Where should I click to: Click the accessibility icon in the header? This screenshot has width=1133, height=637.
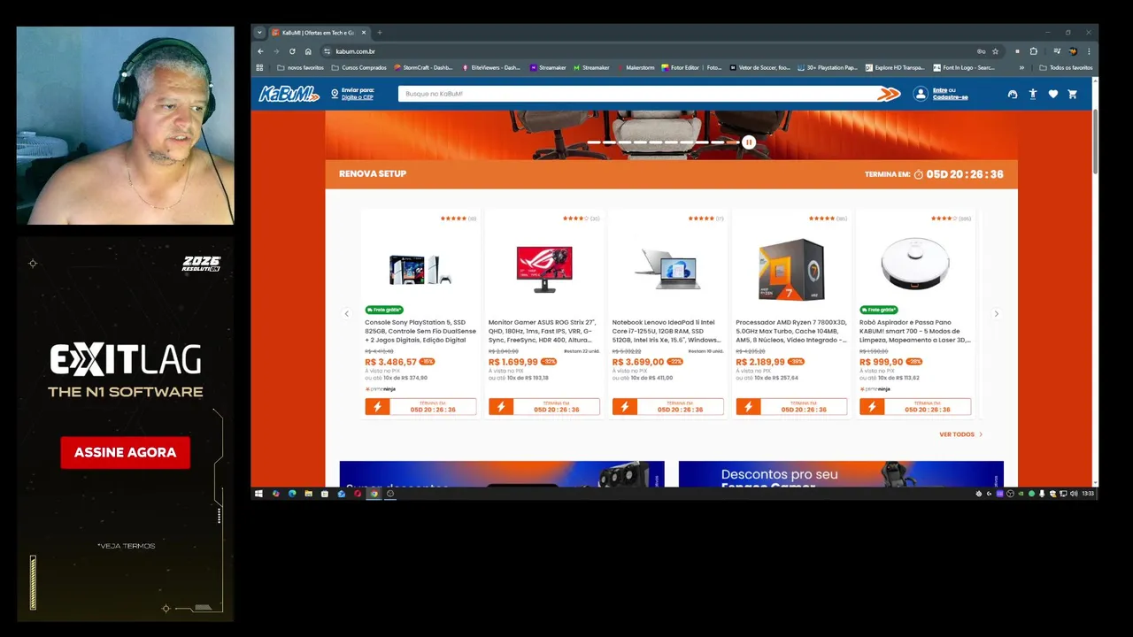pyautogui.click(x=1032, y=94)
